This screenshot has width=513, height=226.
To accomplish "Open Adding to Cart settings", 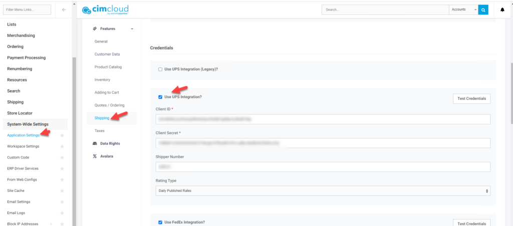I will [107, 92].
